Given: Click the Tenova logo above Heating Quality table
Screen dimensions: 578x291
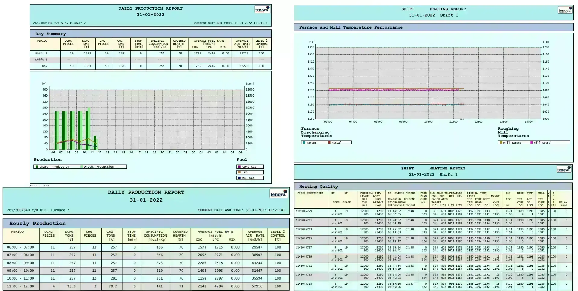Looking at the screenshot, I should (564, 169).
